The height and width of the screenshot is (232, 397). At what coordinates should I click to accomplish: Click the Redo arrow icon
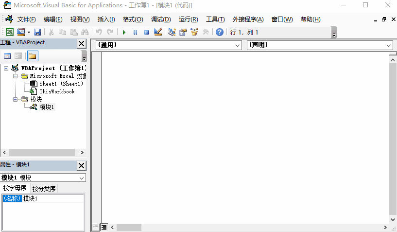pos(110,32)
